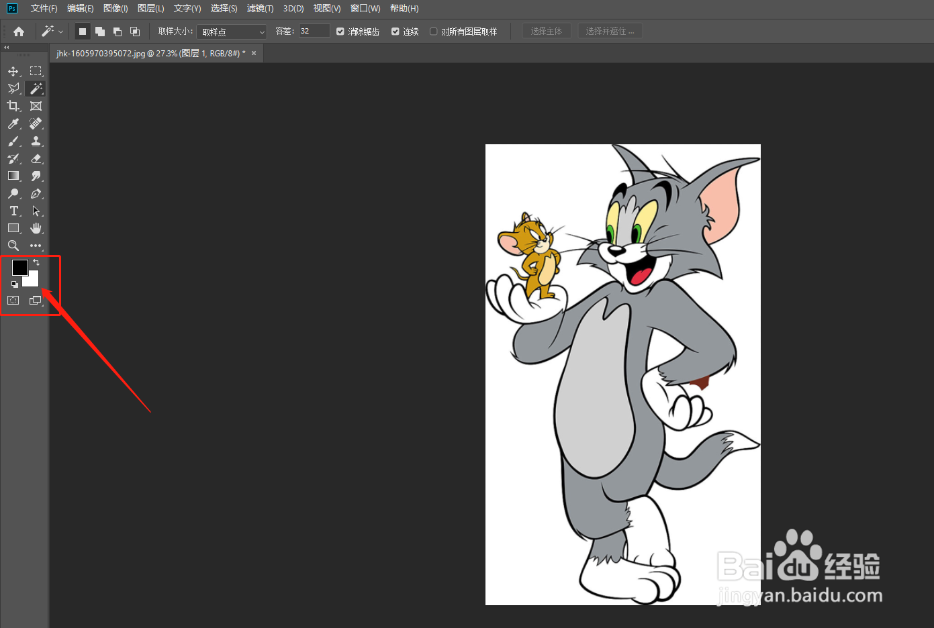Choose Subtract from Selection mode
This screenshot has height=628, width=934.
tap(118, 32)
